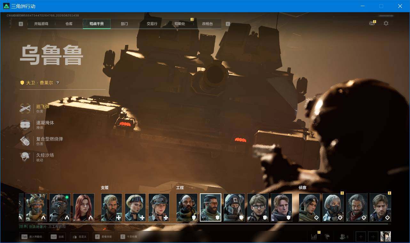Click the question mark beside 大卫·费莱尔
The width and height of the screenshot is (410, 243).
[58, 83]
